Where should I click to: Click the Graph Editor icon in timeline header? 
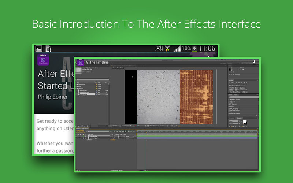[x=133, y=131]
